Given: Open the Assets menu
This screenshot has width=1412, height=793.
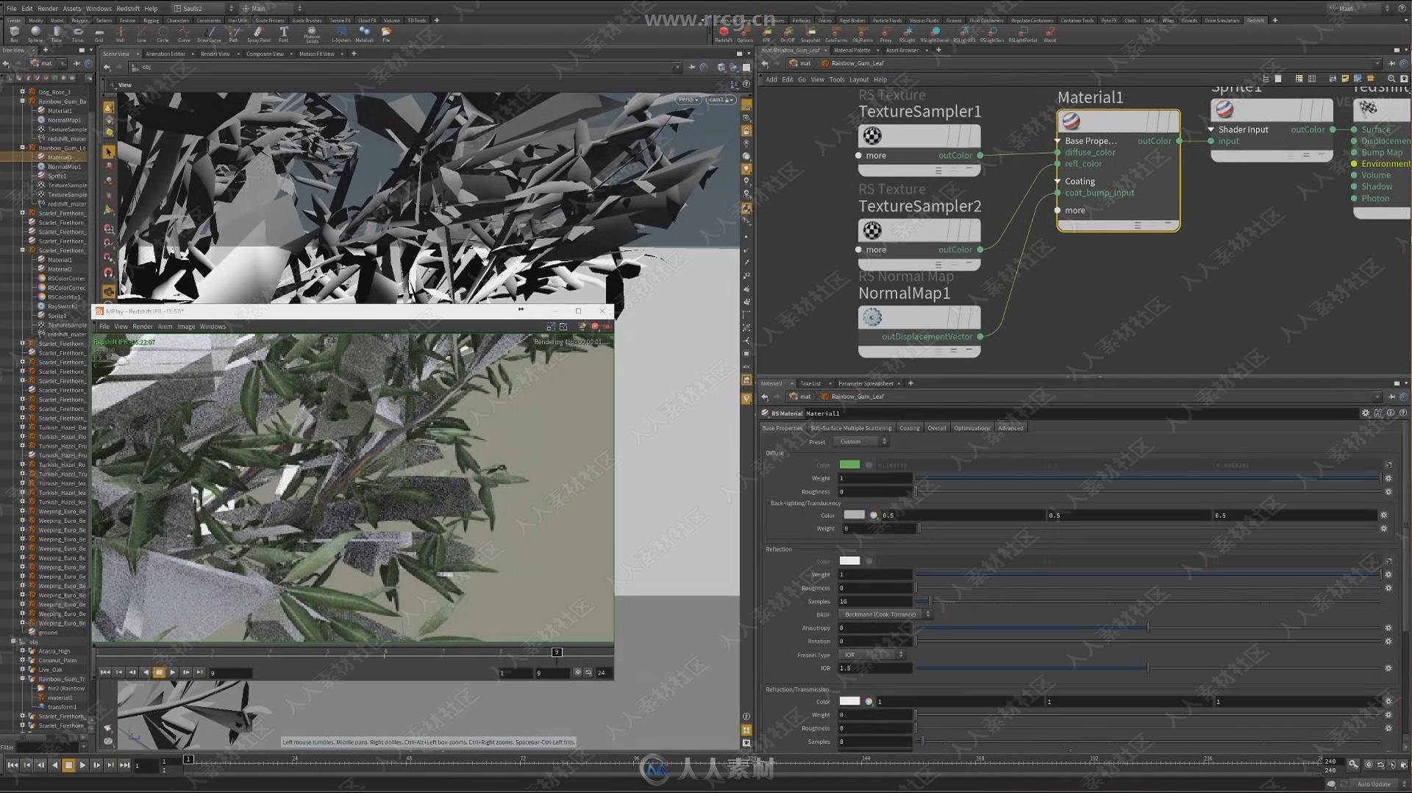Looking at the screenshot, I should (72, 8).
